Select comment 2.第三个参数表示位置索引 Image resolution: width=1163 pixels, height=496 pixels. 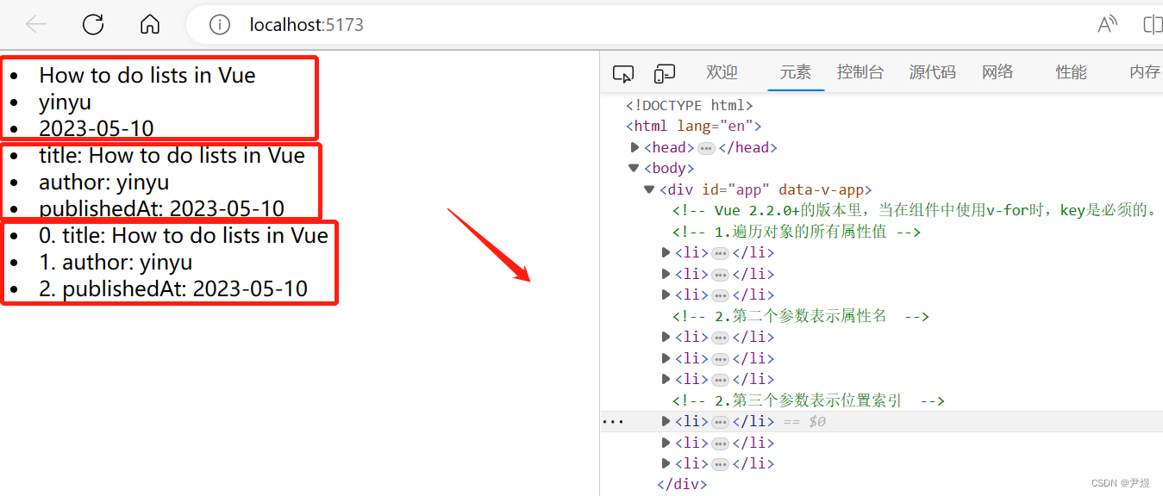[809, 401]
